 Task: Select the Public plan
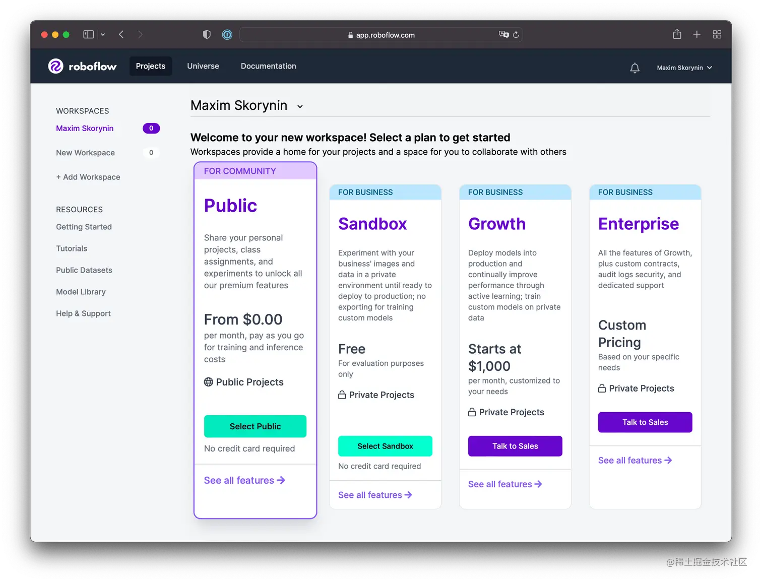pyautogui.click(x=255, y=426)
